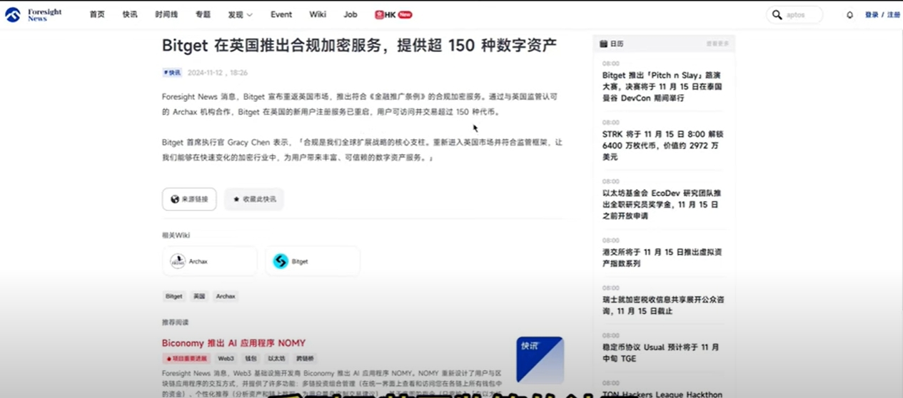The height and width of the screenshot is (398, 903).
Task: Select the 英国 tag chip
Action: [x=199, y=296]
